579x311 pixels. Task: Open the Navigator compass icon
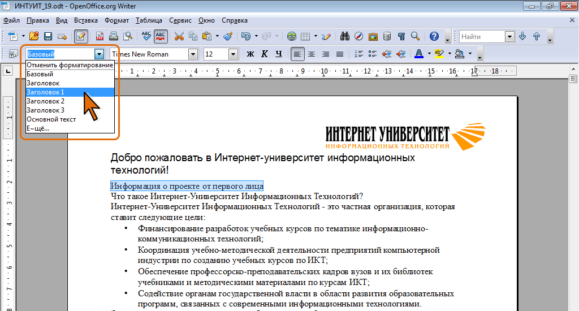358,36
